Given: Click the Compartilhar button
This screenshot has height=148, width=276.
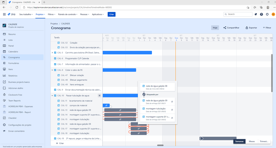Looking at the screenshot, I should [231, 28].
